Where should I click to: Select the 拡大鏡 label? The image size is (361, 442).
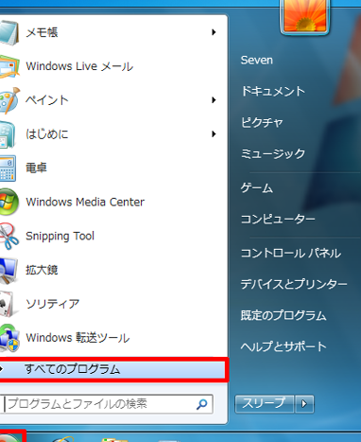(x=42, y=270)
